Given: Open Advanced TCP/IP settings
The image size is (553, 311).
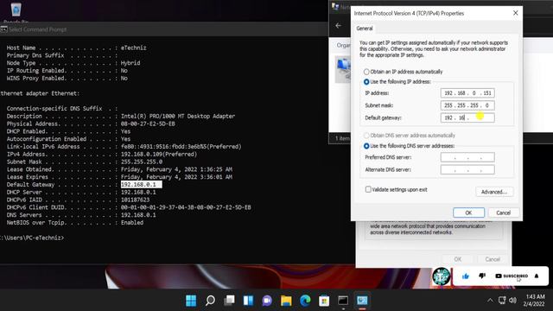Looking at the screenshot, I should pyautogui.click(x=494, y=192).
